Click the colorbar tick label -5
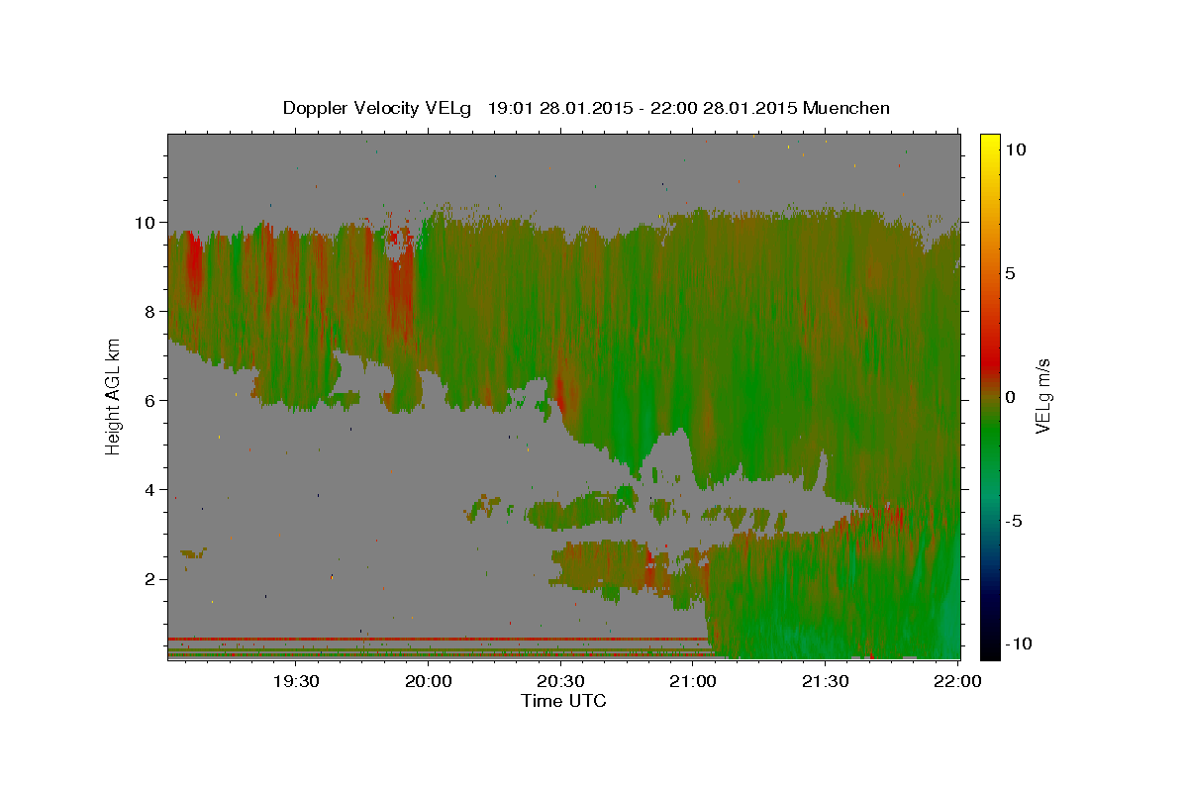 [x=1014, y=521]
